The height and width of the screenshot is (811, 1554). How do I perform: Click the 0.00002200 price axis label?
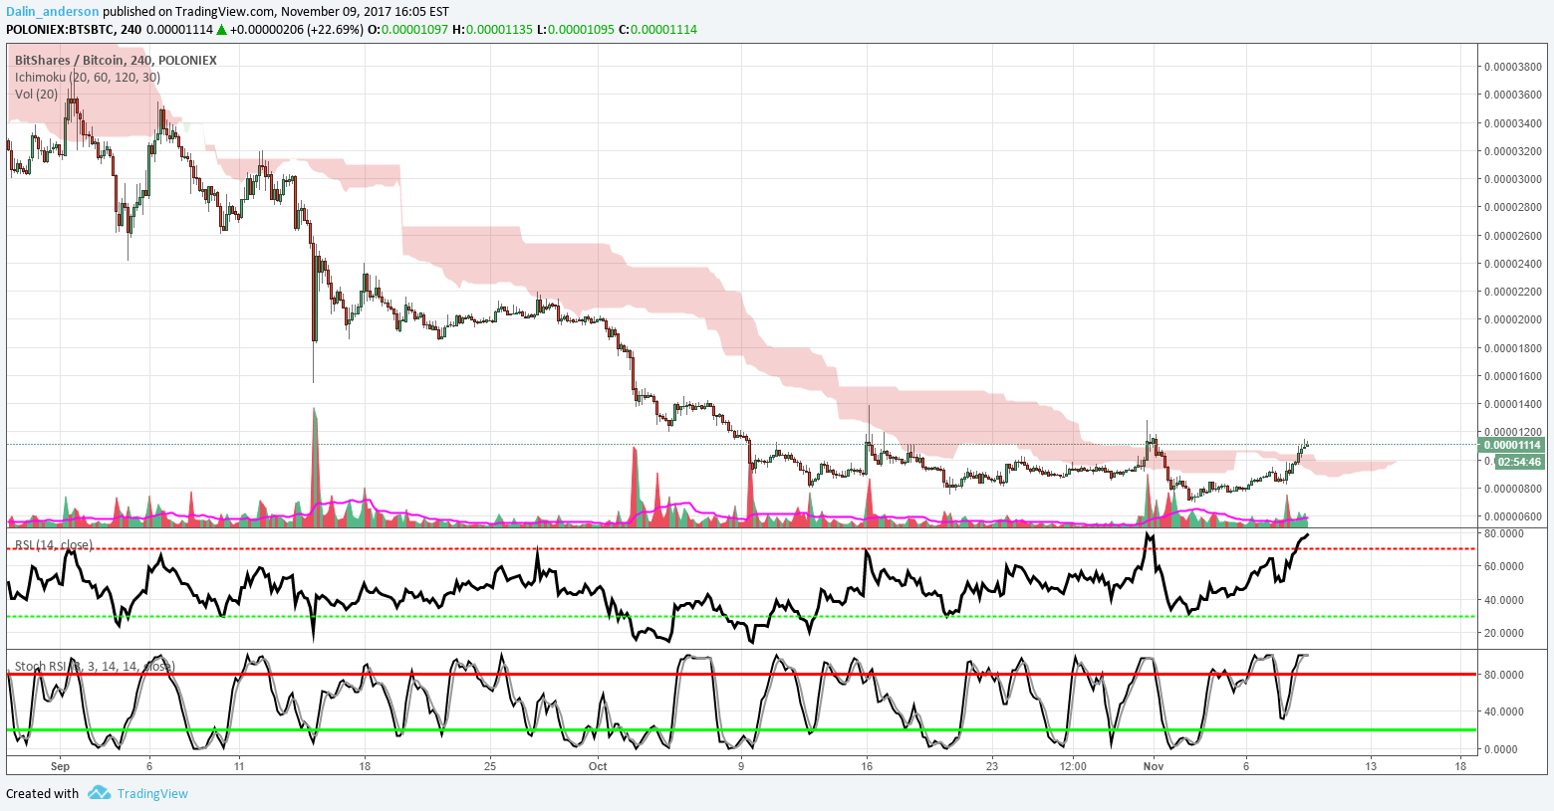click(1514, 292)
